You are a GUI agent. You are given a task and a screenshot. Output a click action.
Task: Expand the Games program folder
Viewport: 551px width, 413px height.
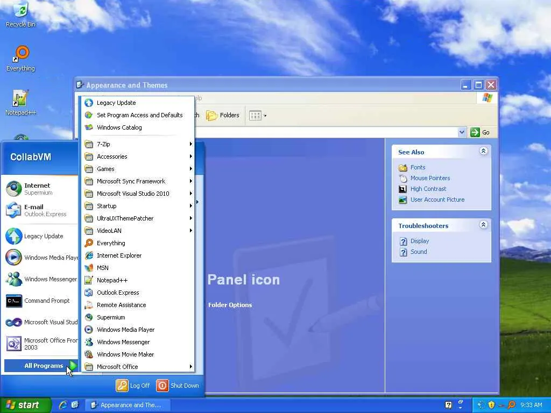click(x=138, y=168)
